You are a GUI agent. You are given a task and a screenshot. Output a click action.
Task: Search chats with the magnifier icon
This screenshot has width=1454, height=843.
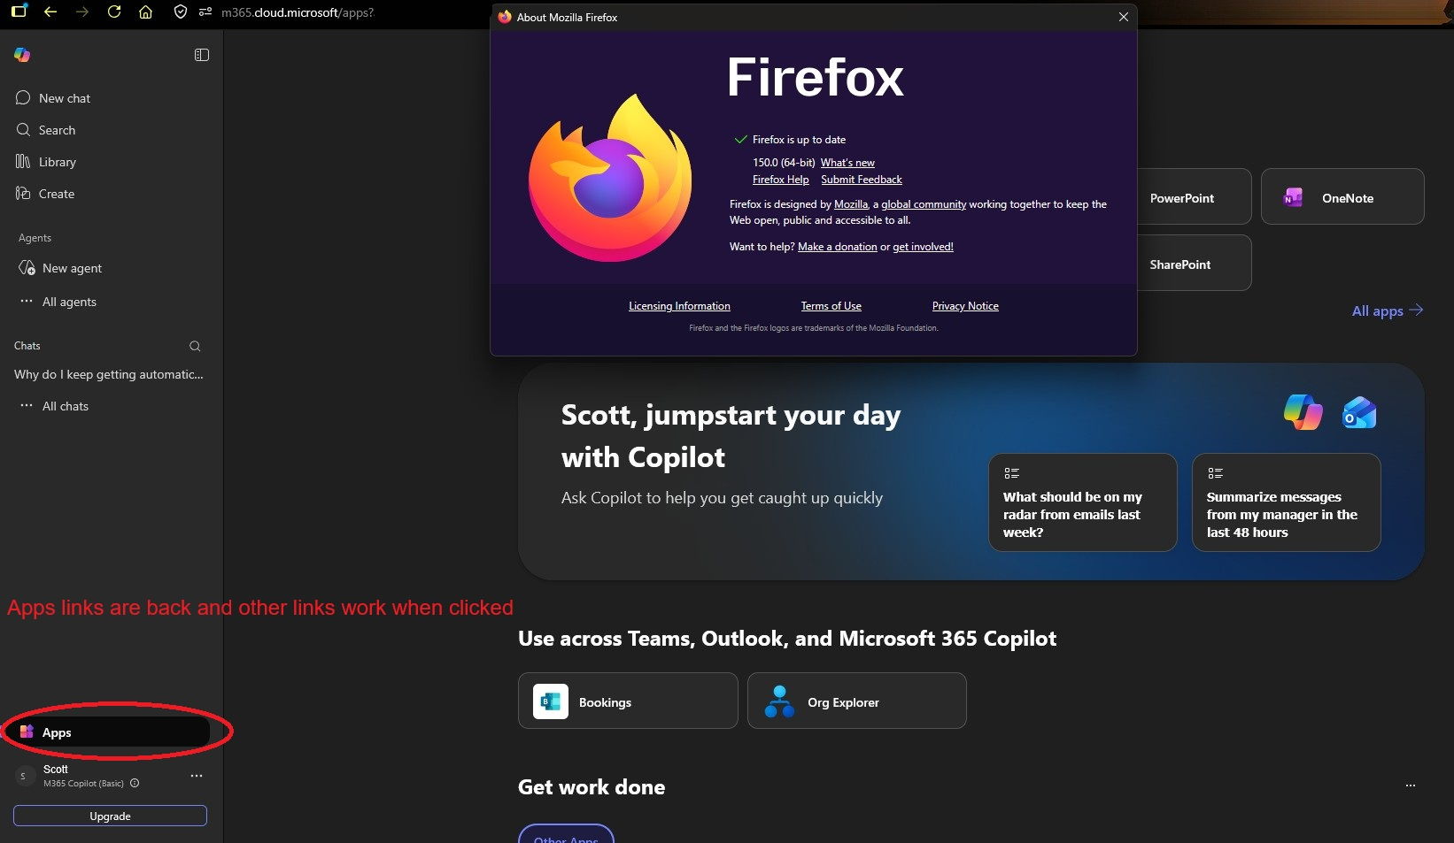195,346
